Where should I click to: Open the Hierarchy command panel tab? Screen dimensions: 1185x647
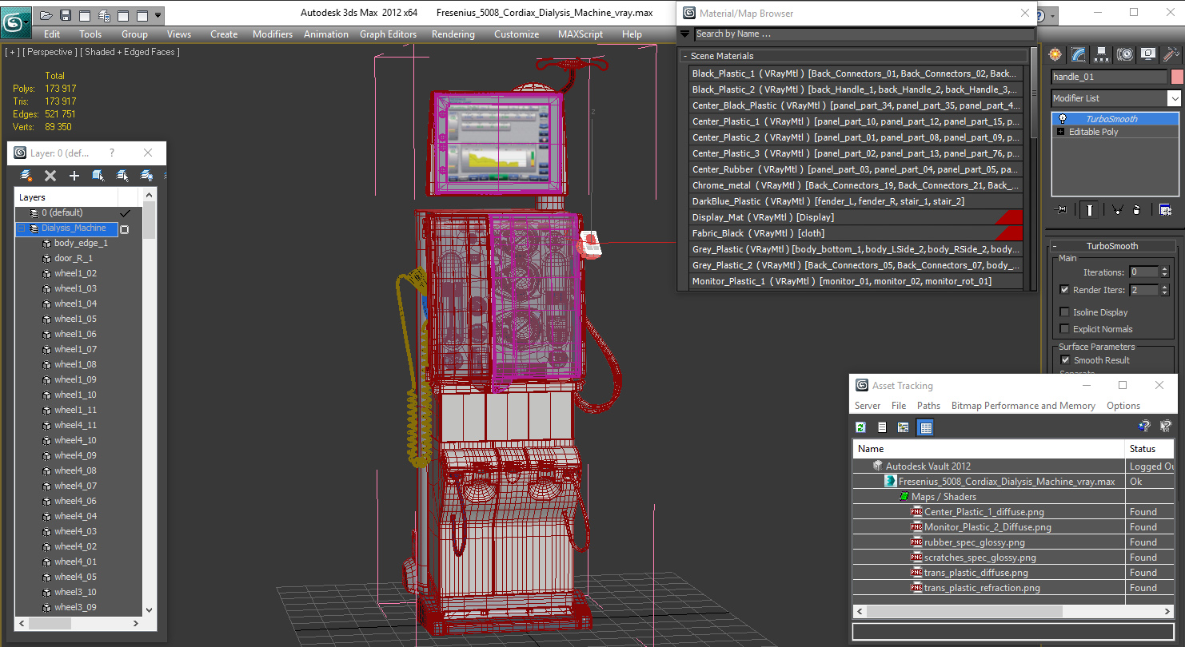[x=1102, y=54]
